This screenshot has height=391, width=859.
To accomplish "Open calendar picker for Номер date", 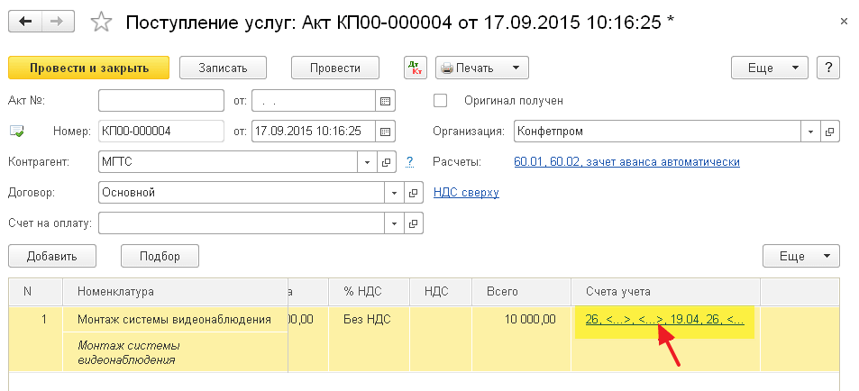I will pos(386,132).
